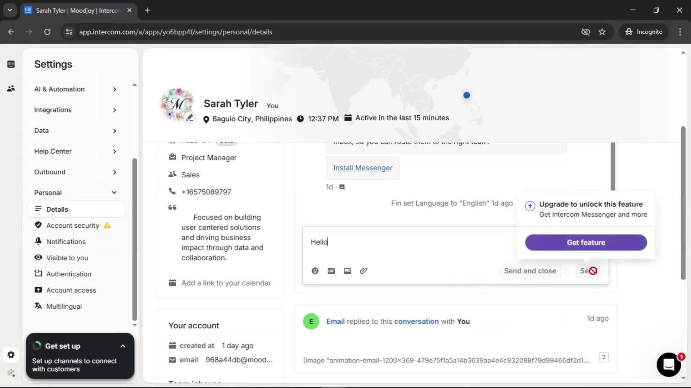Open Account security settings
This screenshot has width=691, height=388.
click(x=72, y=226)
